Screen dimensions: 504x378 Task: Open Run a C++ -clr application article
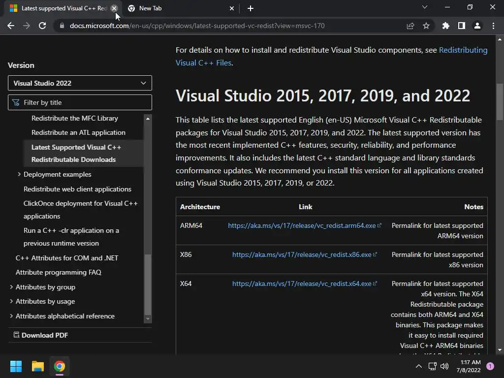coord(71,237)
